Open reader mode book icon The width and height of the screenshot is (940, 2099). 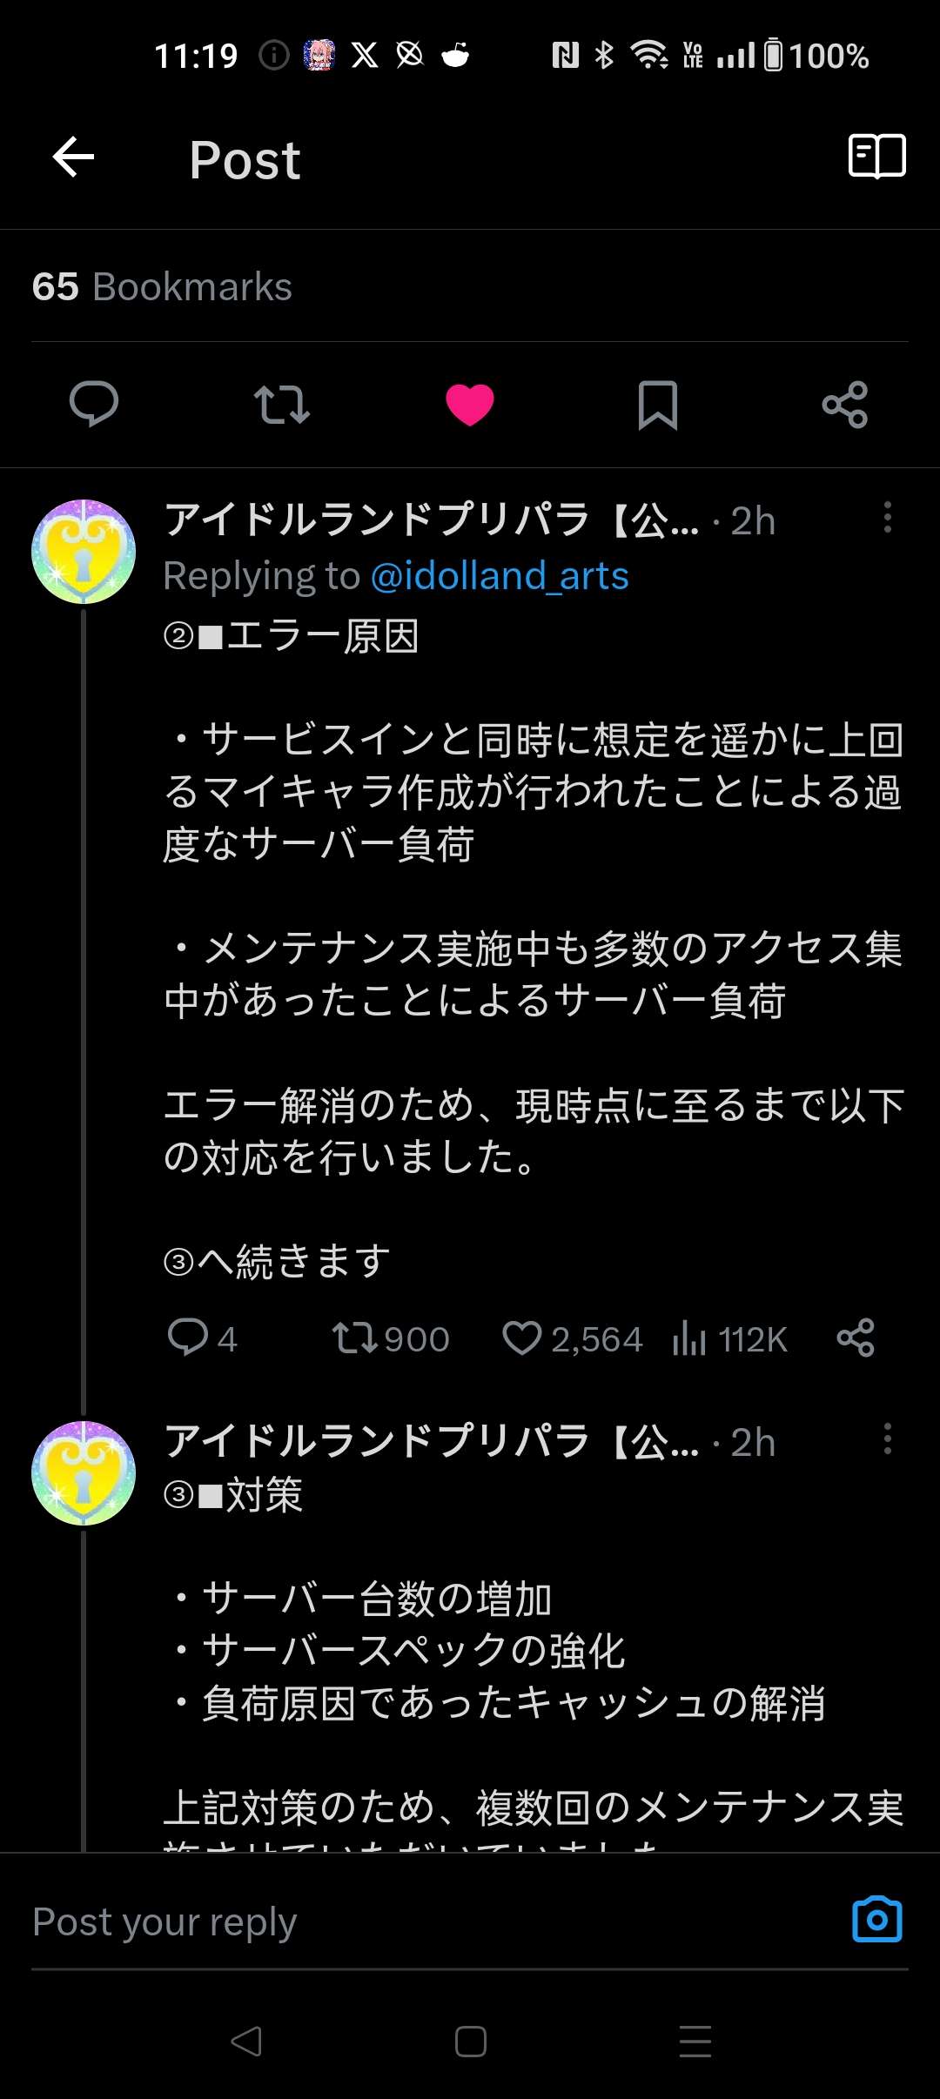tap(876, 157)
